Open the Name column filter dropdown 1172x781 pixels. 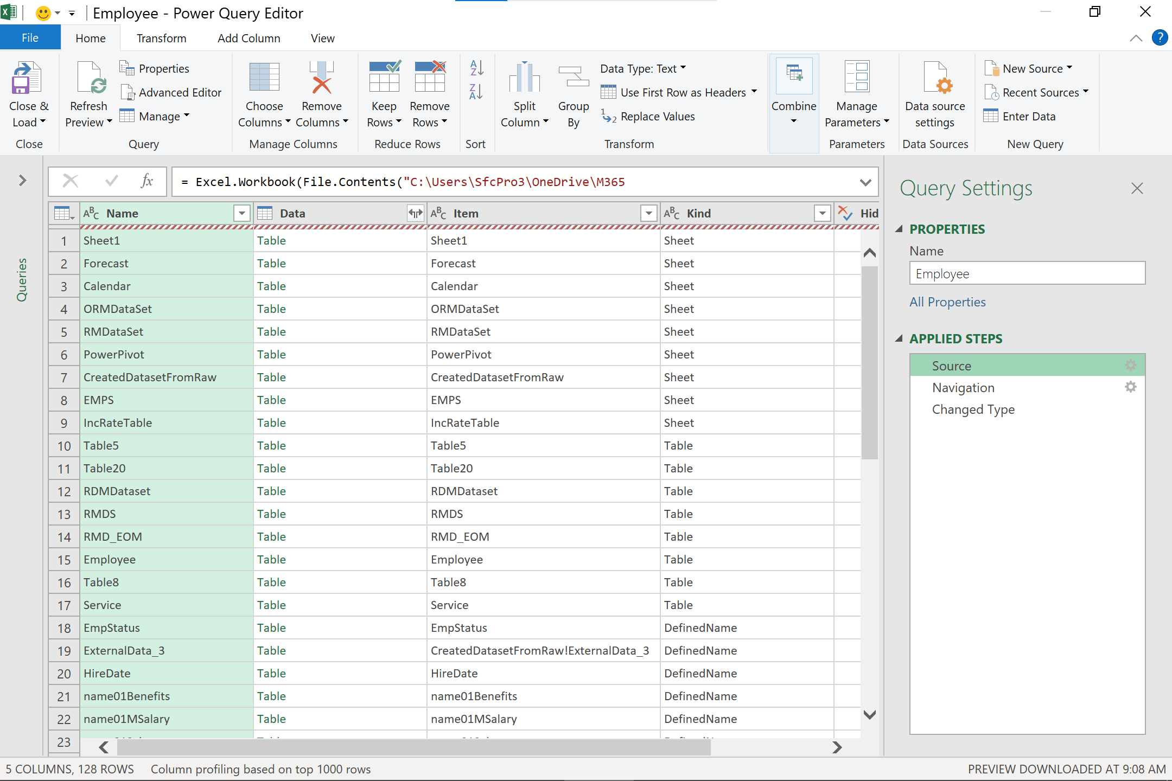click(x=241, y=214)
